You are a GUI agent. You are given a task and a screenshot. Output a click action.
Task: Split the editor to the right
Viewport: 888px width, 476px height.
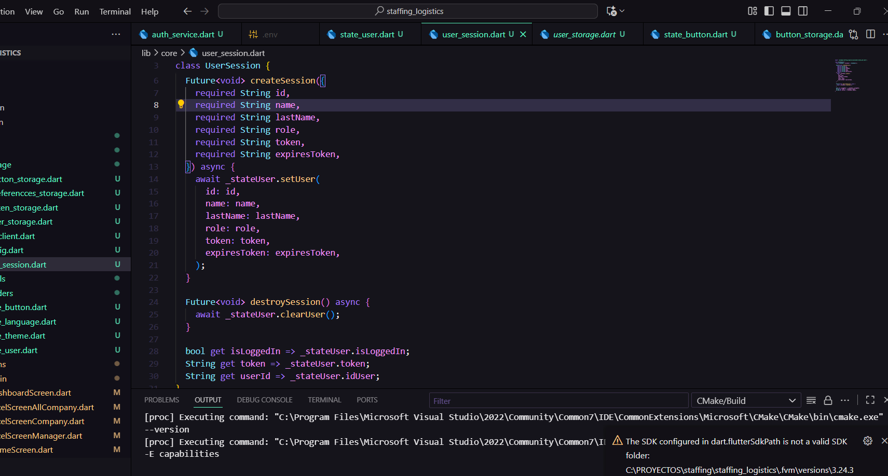(871, 34)
